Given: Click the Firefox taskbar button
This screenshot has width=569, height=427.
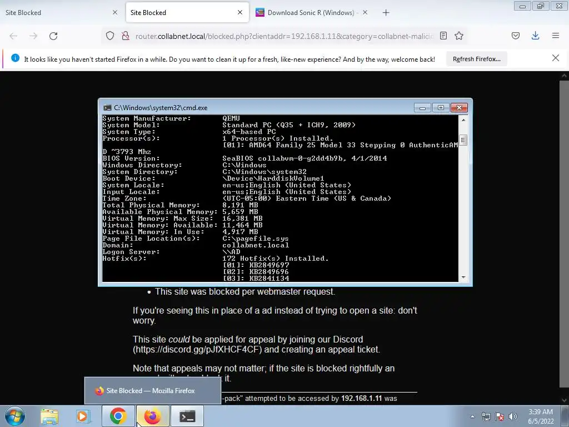Looking at the screenshot, I should (152, 416).
